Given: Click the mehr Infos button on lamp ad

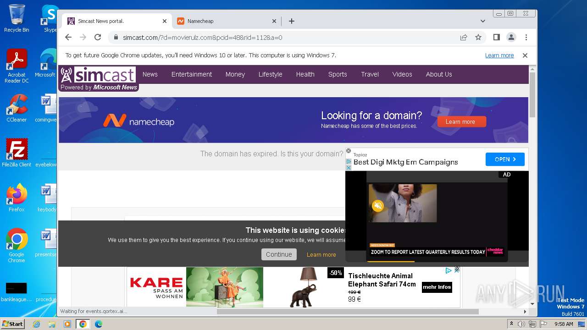Looking at the screenshot, I should coord(437,287).
